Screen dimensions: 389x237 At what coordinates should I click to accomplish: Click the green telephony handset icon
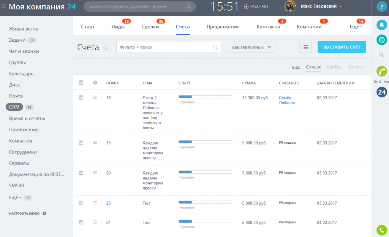[381, 71]
